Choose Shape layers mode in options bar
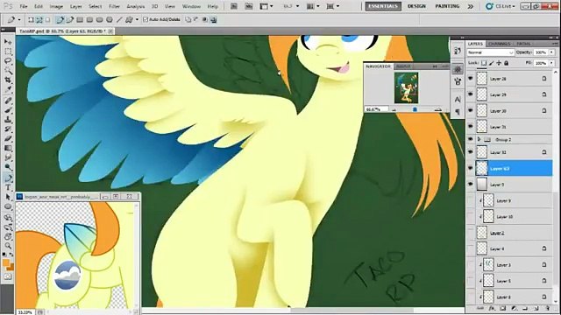Screen dimensions: 561x315 pyautogui.click(x=32, y=20)
